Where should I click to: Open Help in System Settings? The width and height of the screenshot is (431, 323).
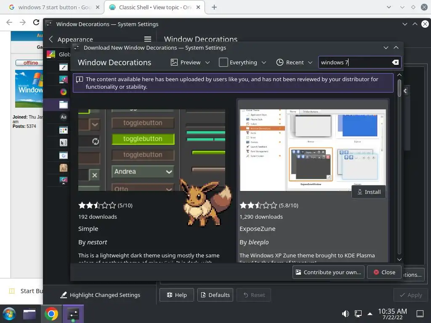click(x=177, y=295)
